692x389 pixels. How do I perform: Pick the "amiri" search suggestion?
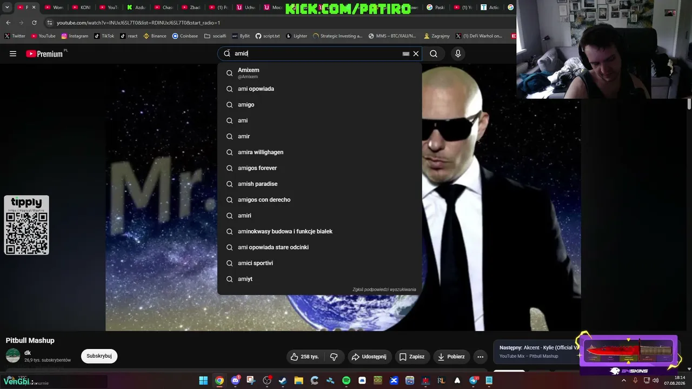320,216
